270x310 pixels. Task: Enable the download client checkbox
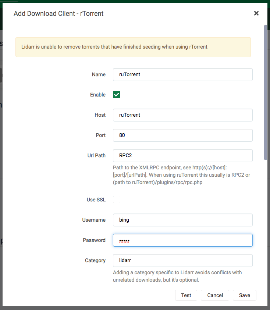117,95
